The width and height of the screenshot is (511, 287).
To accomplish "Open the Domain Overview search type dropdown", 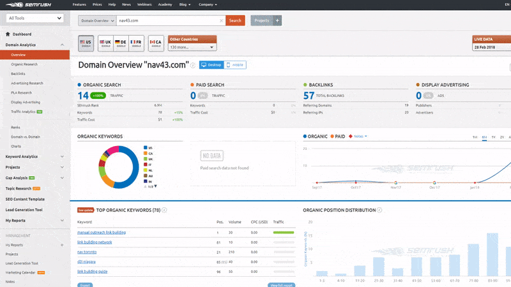I will (x=97, y=20).
